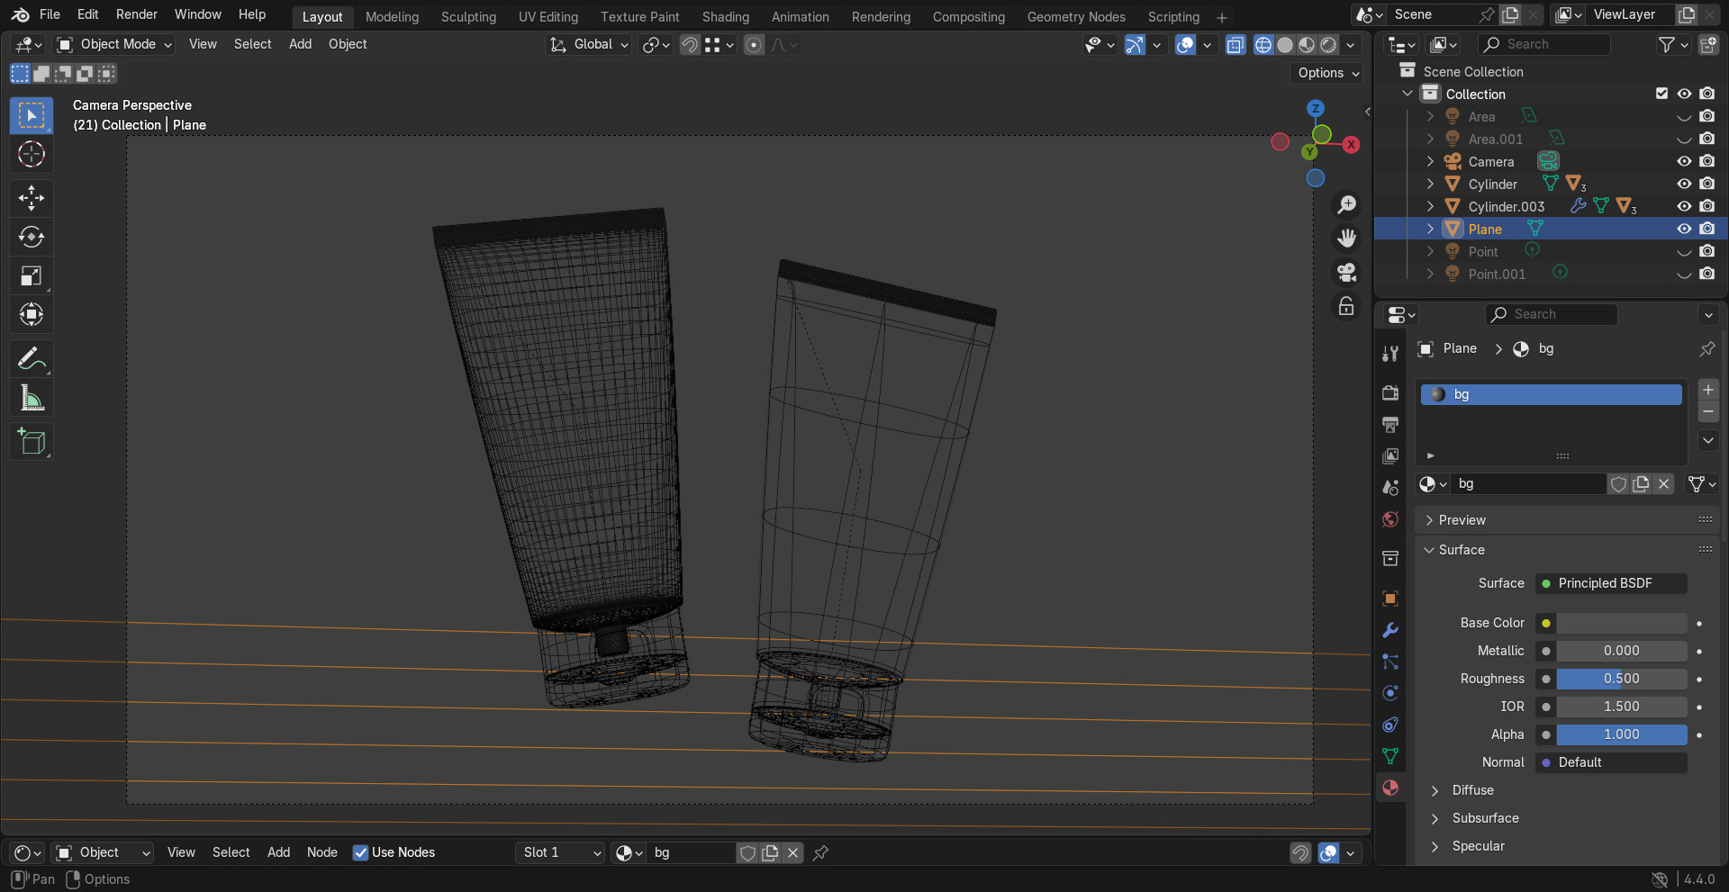The width and height of the screenshot is (1729, 892).
Task: Switch to the Shading workspace tab
Action: pos(726,17)
